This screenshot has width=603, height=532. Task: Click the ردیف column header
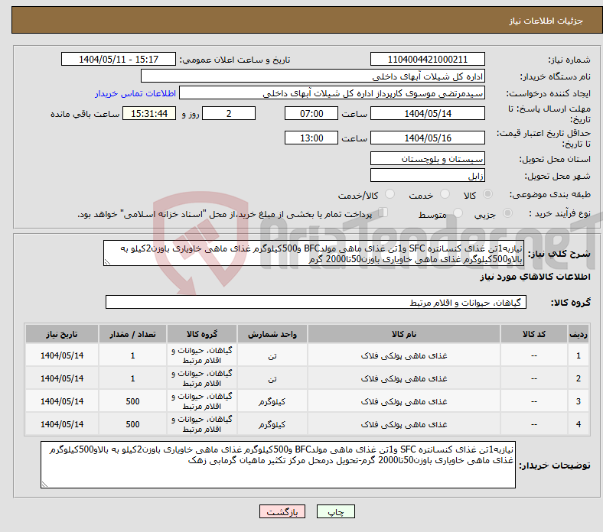click(578, 334)
